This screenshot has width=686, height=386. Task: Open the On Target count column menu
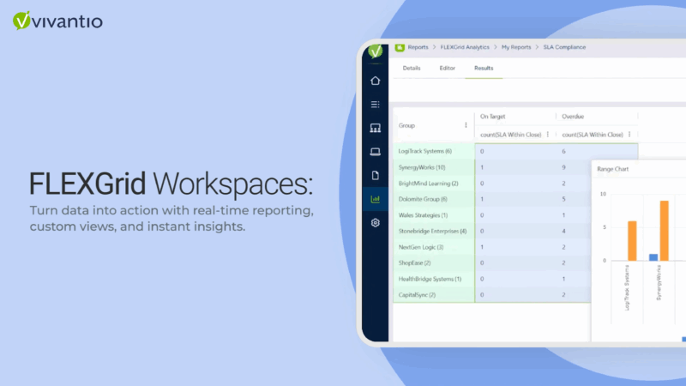547,134
